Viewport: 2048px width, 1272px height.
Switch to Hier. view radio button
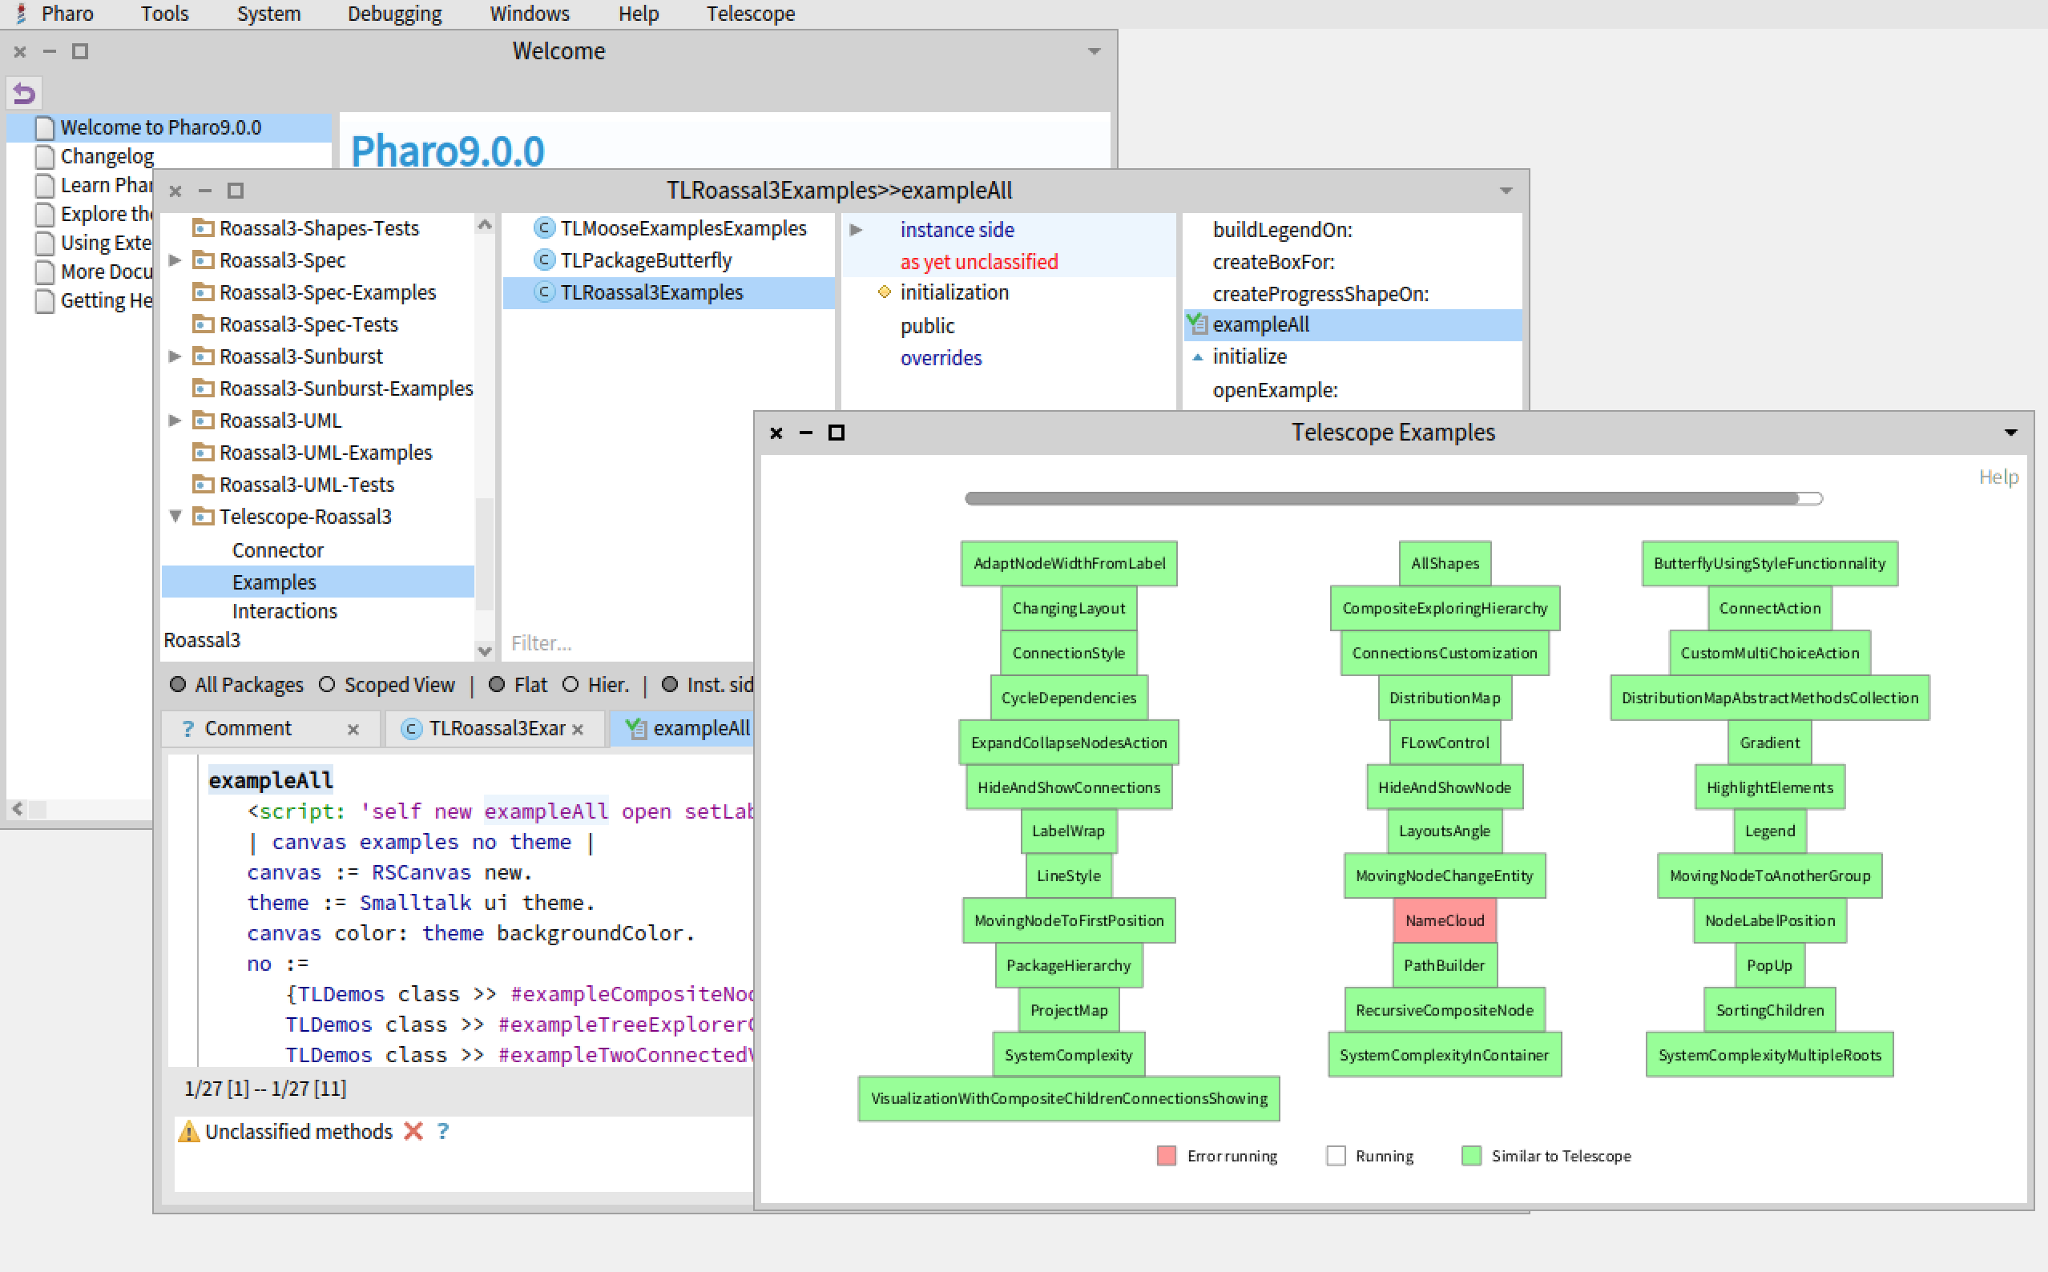pyautogui.click(x=570, y=685)
